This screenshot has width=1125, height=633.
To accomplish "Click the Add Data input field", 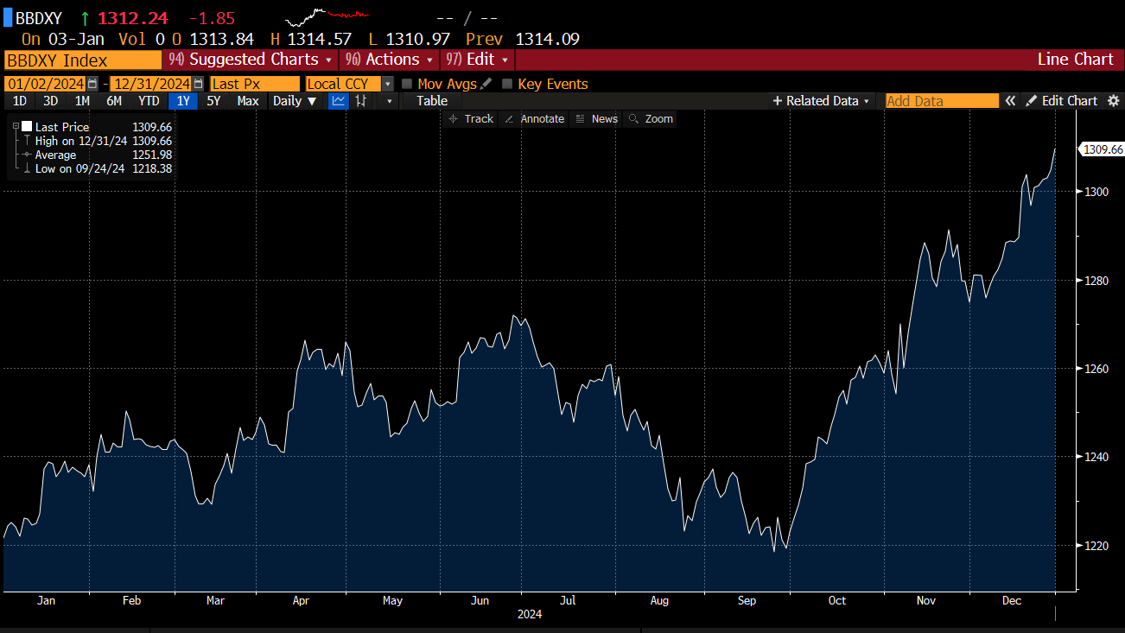I will click(941, 101).
